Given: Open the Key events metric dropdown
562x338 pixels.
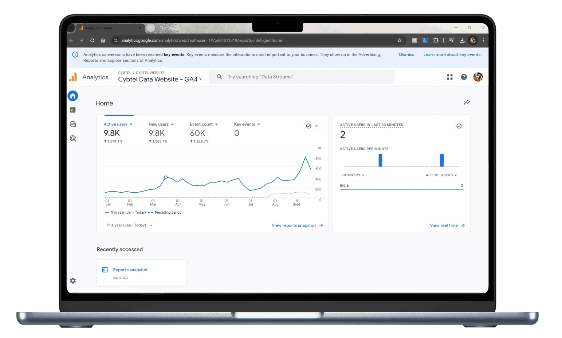Looking at the screenshot, I should coord(247,124).
